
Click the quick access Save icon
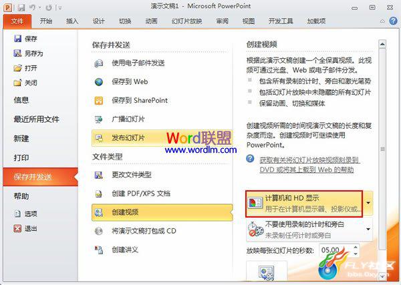click(21, 7)
